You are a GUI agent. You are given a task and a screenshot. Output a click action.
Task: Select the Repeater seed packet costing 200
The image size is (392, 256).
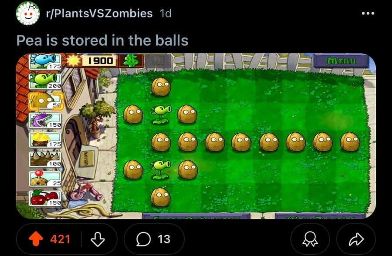click(45, 81)
